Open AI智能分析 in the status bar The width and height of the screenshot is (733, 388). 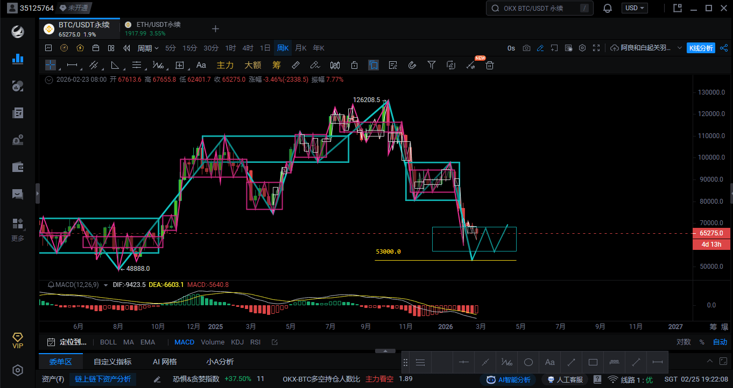(509, 379)
